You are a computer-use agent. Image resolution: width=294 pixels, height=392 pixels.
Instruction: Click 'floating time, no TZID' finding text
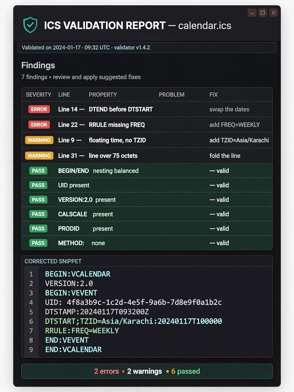point(117,140)
